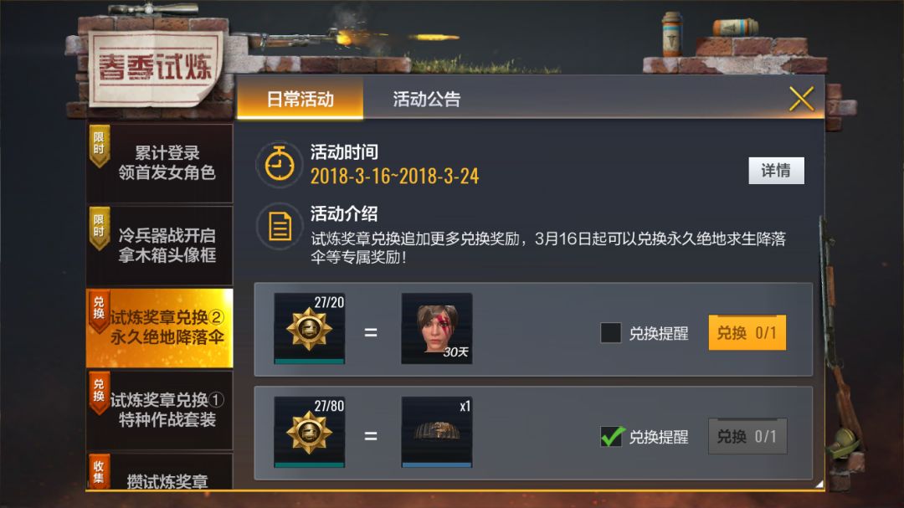Screen dimensions: 904x508
Task: Select the 27/80 trial medal icon
Action: pyautogui.click(x=310, y=432)
